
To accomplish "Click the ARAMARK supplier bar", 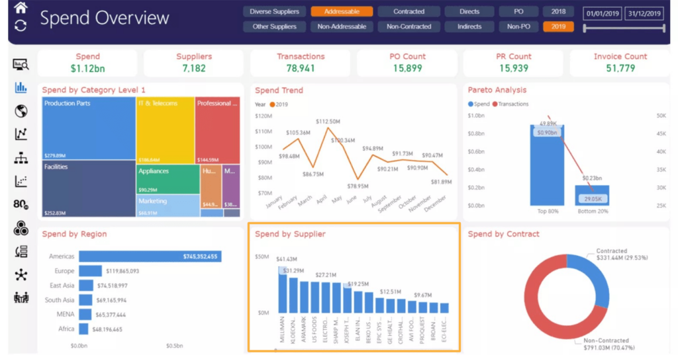I will click(304, 297).
